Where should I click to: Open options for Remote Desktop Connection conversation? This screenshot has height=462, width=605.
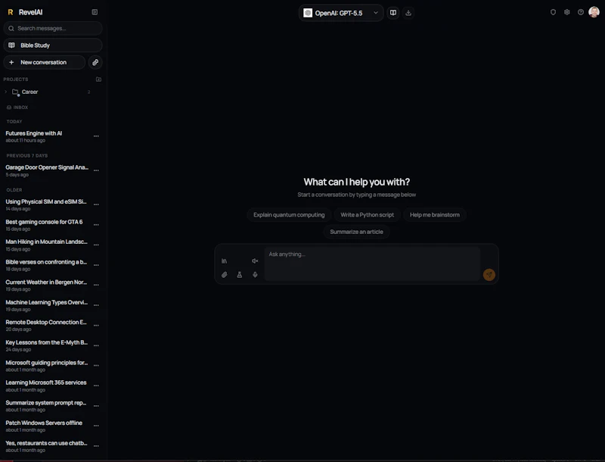pyautogui.click(x=96, y=325)
